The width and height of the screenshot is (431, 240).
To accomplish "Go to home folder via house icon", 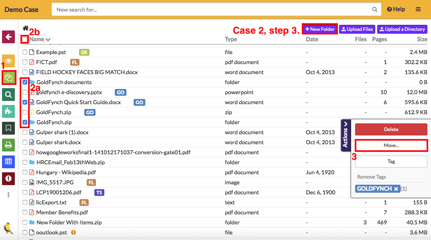I will pos(26,28).
